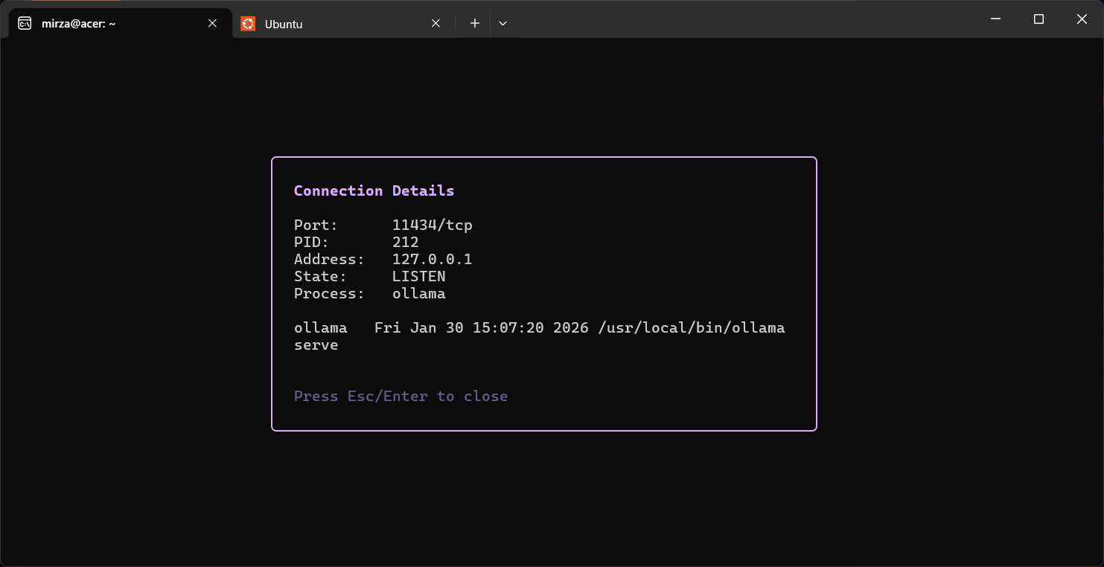Viewport: 1104px width, 567px height.
Task: Click the address 127.0.0.1
Action: pos(432,259)
